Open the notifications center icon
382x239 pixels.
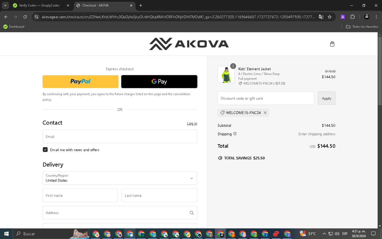coord(373,234)
